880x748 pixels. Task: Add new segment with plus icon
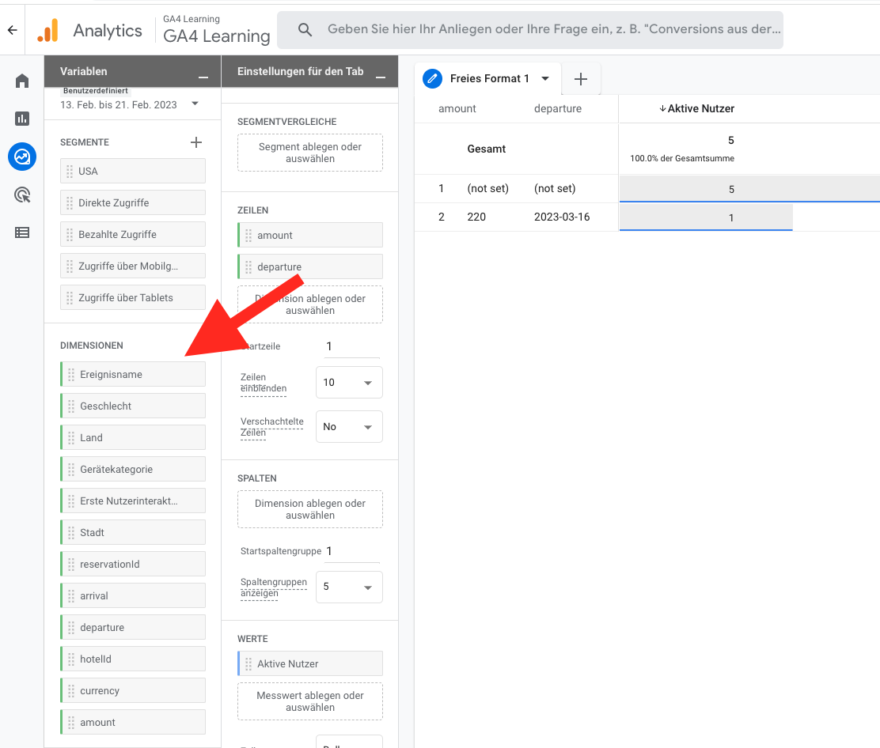click(196, 142)
